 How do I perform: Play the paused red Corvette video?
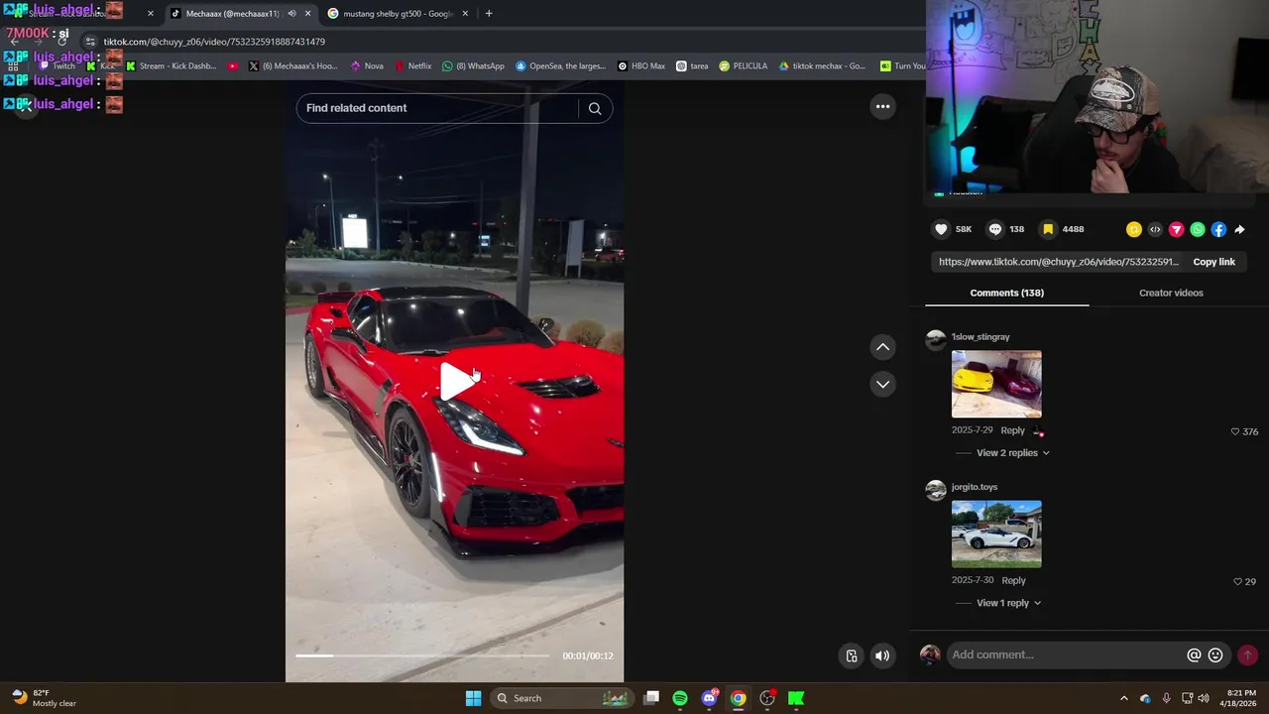click(456, 382)
